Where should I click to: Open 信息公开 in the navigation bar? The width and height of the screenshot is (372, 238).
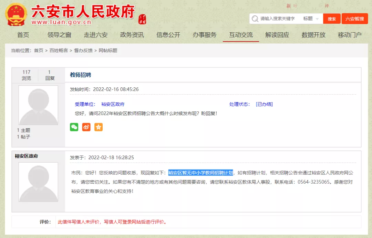(168, 35)
